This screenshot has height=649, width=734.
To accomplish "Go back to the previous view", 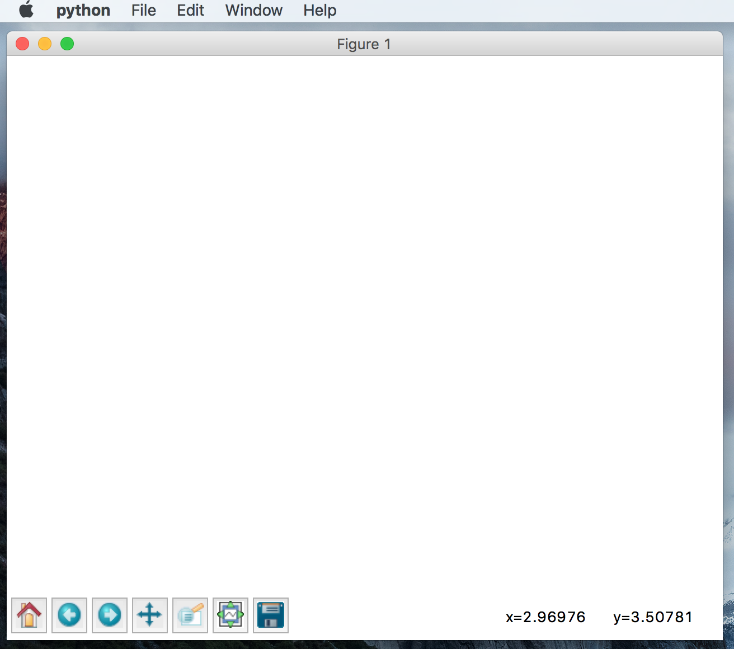I will [x=69, y=615].
